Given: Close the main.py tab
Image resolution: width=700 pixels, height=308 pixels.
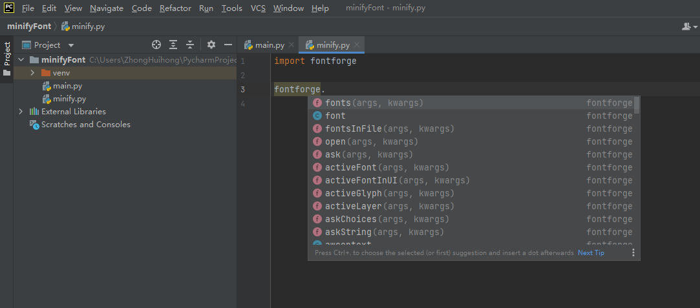Looking at the screenshot, I should [x=292, y=45].
